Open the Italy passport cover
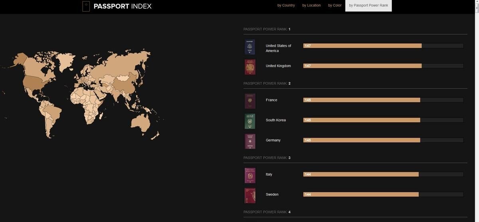Image resolution: width=479 pixels, height=222 pixels. coord(250,176)
